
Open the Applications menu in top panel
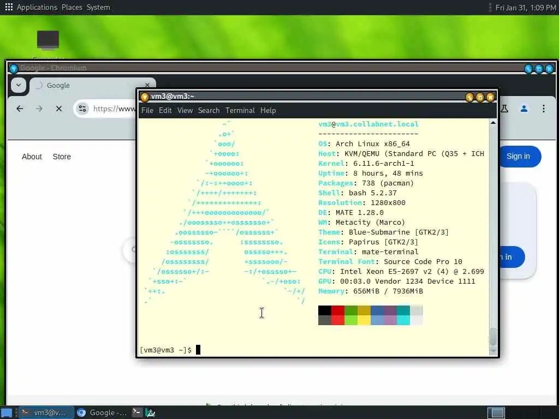pyautogui.click(x=37, y=7)
